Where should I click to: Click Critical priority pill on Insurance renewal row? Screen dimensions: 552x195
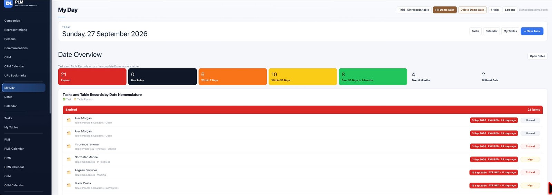(530, 147)
